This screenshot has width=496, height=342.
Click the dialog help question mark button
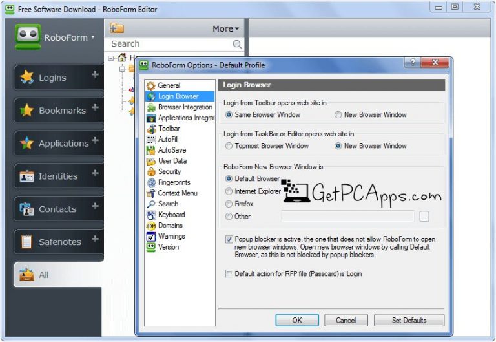[x=413, y=62]
